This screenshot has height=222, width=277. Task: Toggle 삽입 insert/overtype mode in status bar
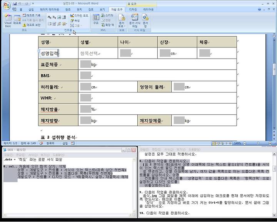click(x=65, y=143)
